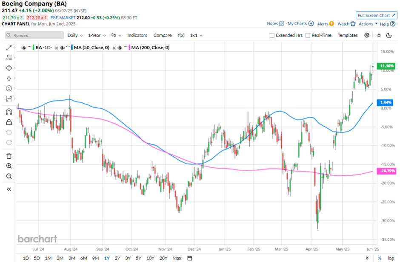Select the Max time range
The image size is (400, 262).
coord(177,258)
